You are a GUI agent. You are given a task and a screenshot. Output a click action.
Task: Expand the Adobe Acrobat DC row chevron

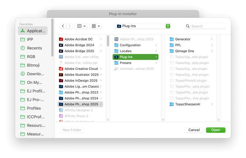[101, 39]
